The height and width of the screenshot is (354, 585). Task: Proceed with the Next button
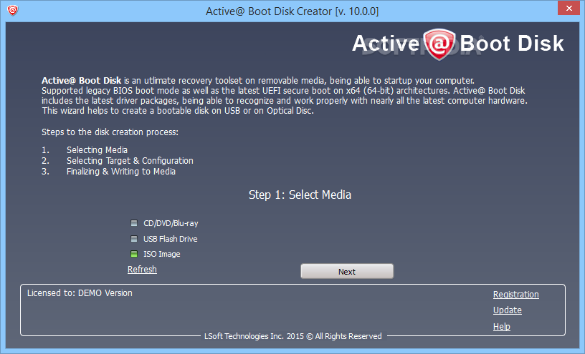point(347,271)
